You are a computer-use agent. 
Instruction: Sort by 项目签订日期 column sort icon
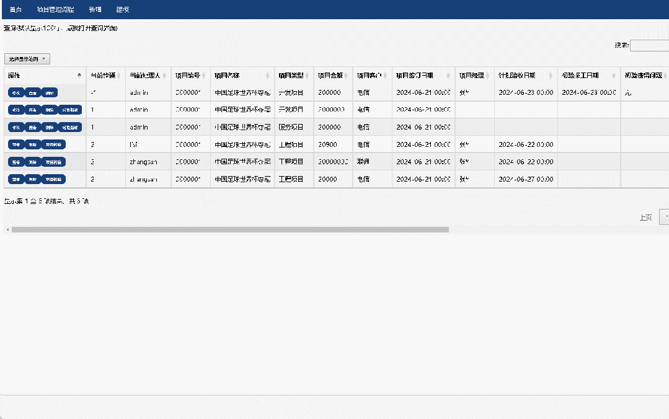(448, 76)
